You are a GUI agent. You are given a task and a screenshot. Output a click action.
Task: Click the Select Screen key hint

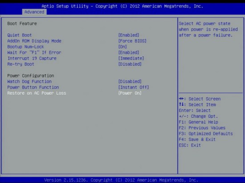coord(200,99)
